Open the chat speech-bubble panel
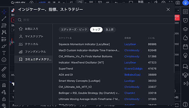 (185, 66)
